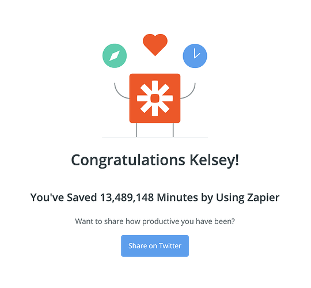
Task: Click the red heart icon
Action: [155, 45]
